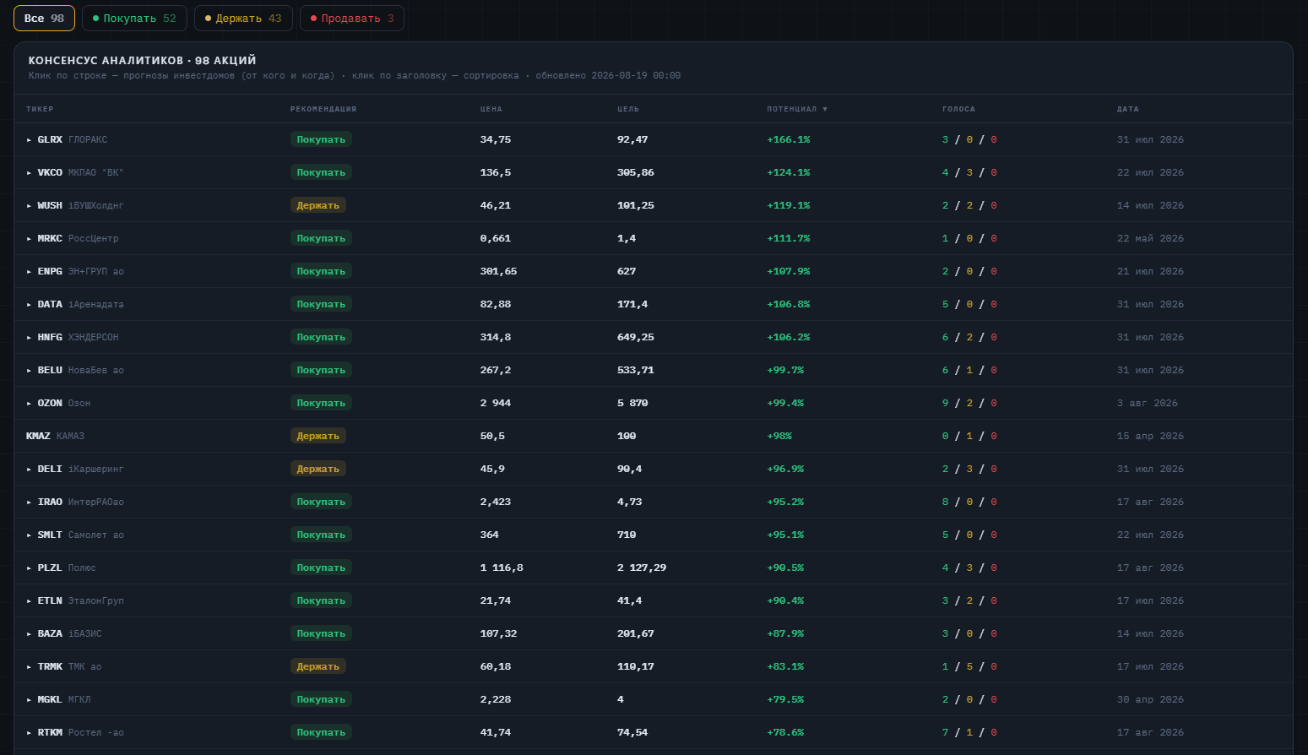The width and height of the screenshot is (1308, 755).
Task: Click the "Цена" column header
Action: 491,109
